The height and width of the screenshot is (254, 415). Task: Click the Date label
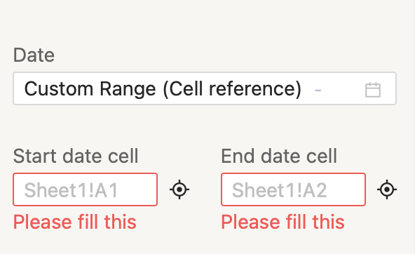[x=34, y=55]
